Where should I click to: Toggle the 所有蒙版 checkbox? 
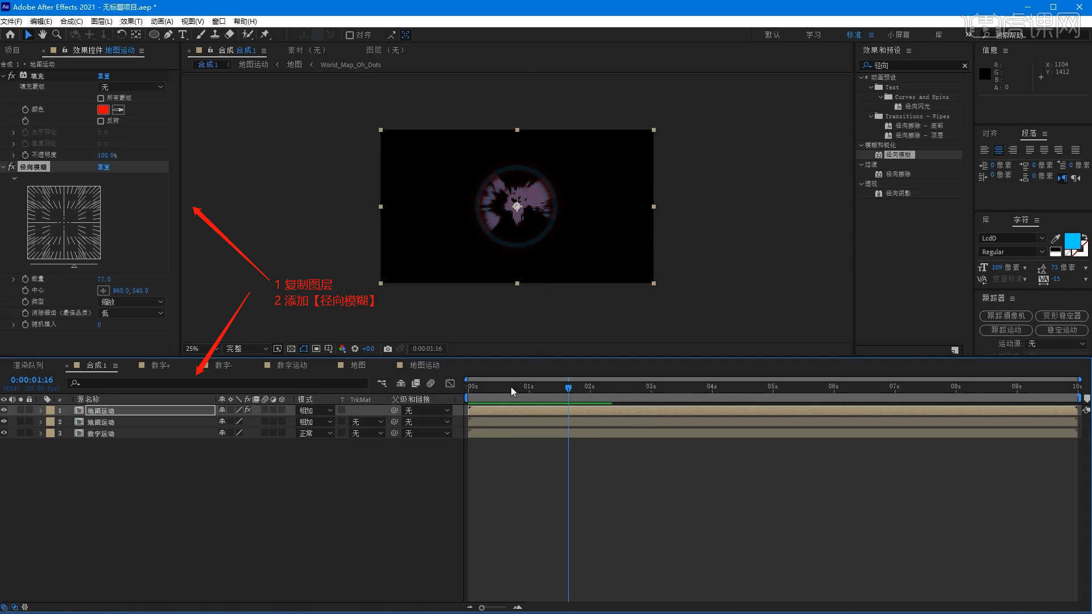[x=101, y=98]
